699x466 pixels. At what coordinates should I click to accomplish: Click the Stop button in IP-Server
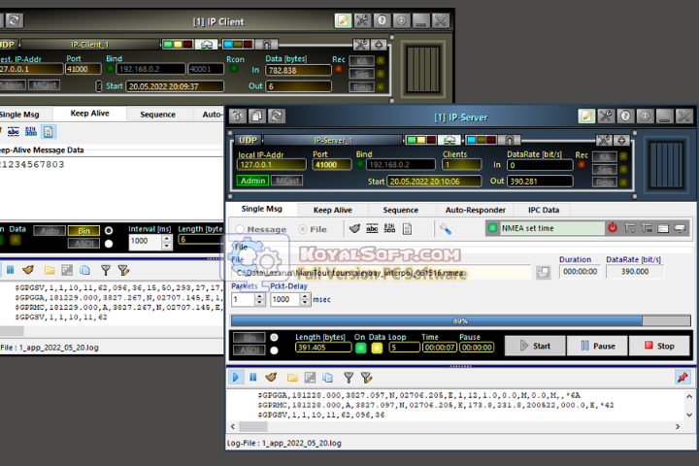point(659,346)
